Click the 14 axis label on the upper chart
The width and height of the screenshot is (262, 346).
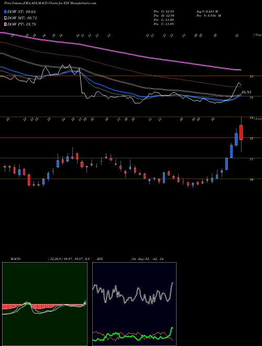(251, 98)
